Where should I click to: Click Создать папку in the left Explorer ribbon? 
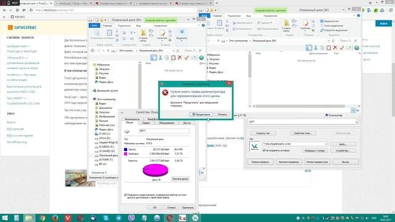143,36
